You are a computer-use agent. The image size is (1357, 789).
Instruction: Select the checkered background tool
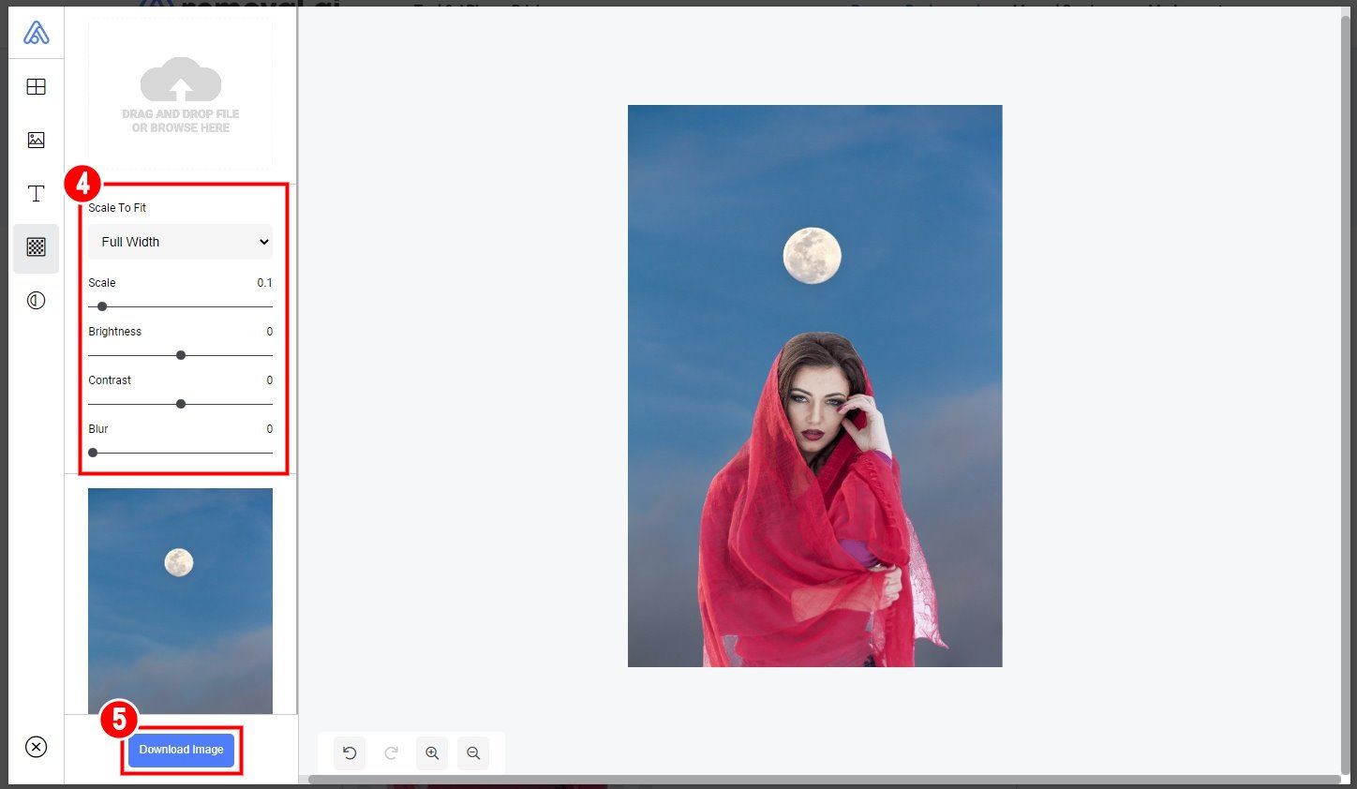click(36, 247)
